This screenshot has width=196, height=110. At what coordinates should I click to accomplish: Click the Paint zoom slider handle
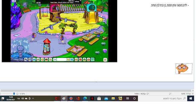tap(14, 94)
